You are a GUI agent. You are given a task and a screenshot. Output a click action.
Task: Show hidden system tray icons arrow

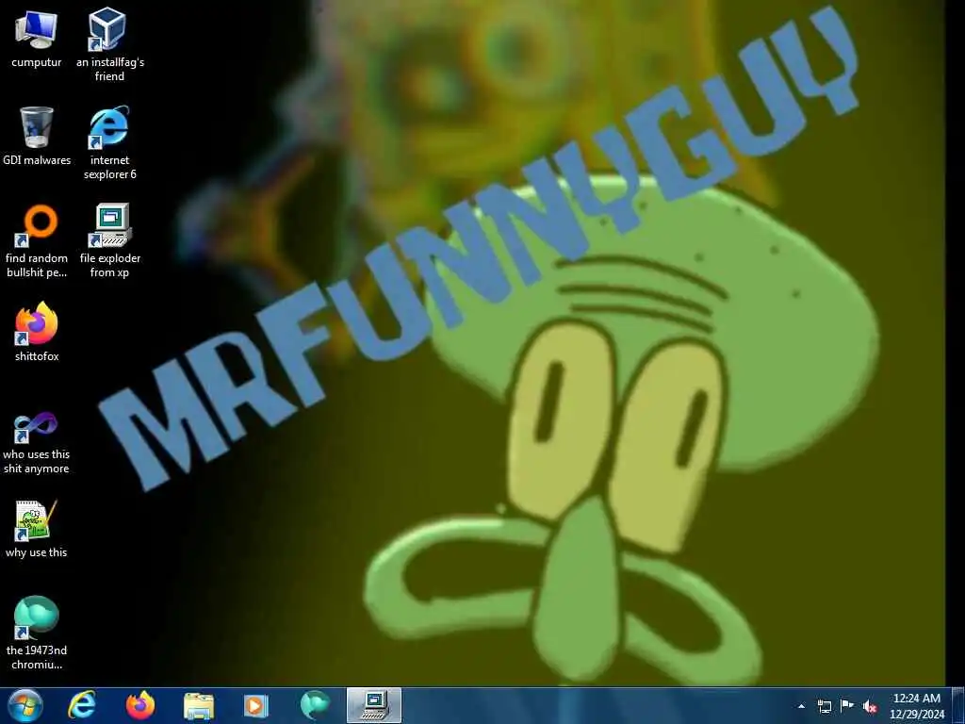coord(801,707)
